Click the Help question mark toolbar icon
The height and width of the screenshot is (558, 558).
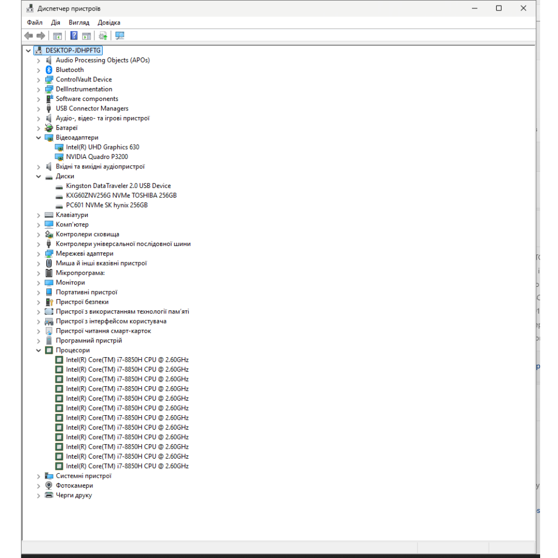click(74, 36)
